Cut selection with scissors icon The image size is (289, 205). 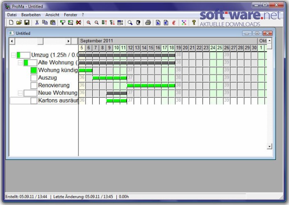click(x=37, y=23)
